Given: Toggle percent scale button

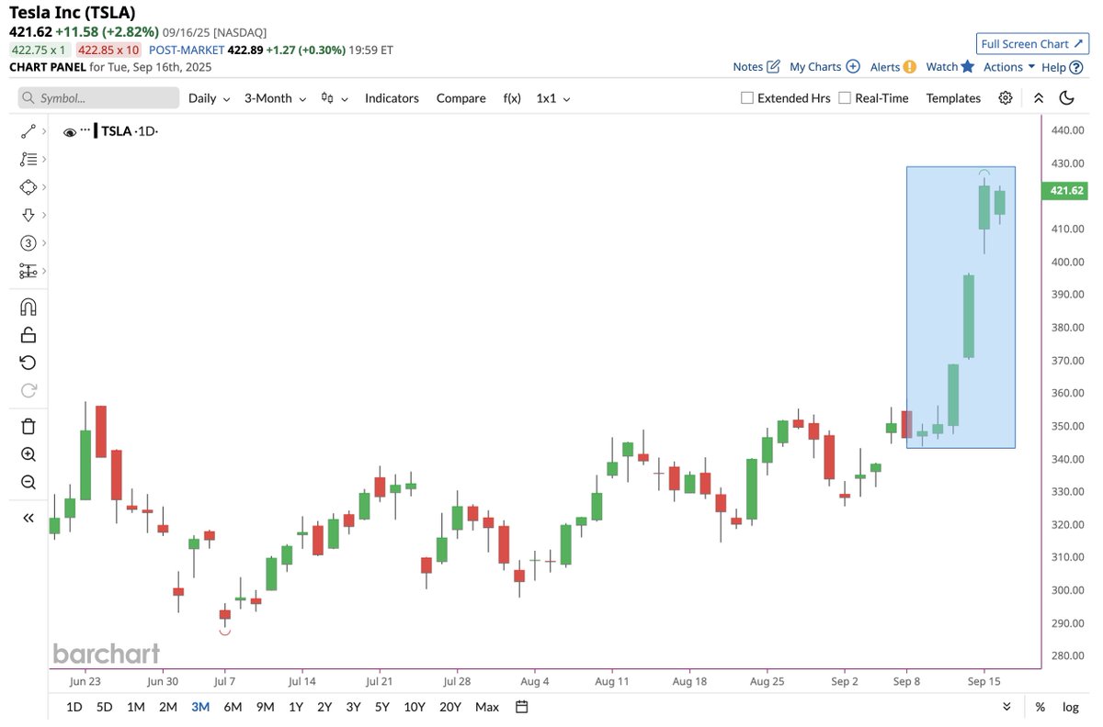Looking at the screenshot, I should [1040, 707].
